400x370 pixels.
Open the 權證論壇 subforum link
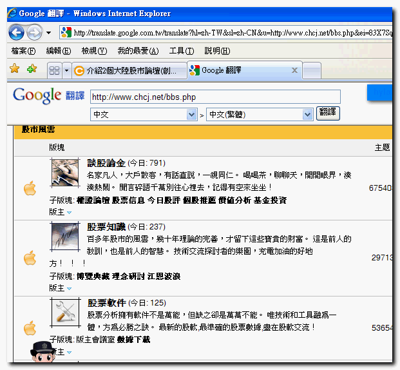tap(93, 200)
